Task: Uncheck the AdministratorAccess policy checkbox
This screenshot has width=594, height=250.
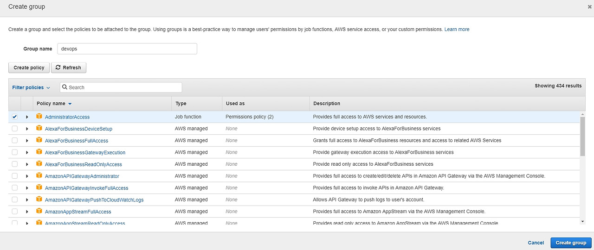Action: pos(14,117)
